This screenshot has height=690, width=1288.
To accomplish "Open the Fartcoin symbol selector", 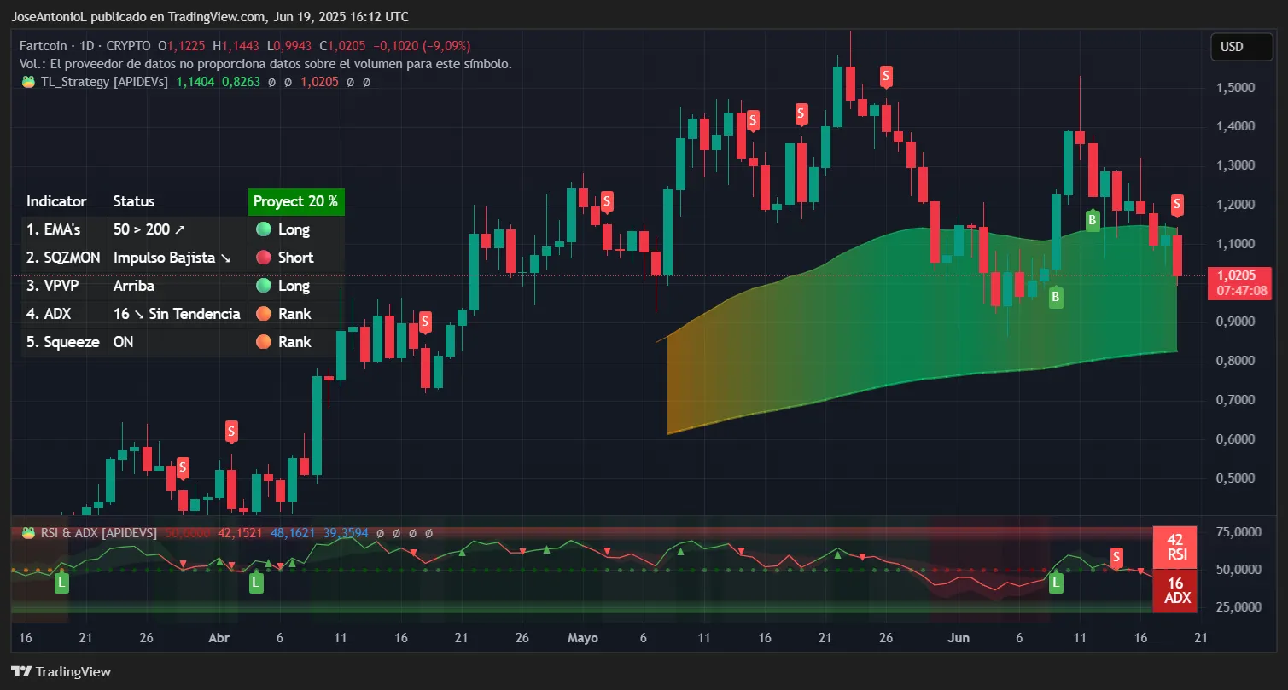I will click(x=41, y=45).
